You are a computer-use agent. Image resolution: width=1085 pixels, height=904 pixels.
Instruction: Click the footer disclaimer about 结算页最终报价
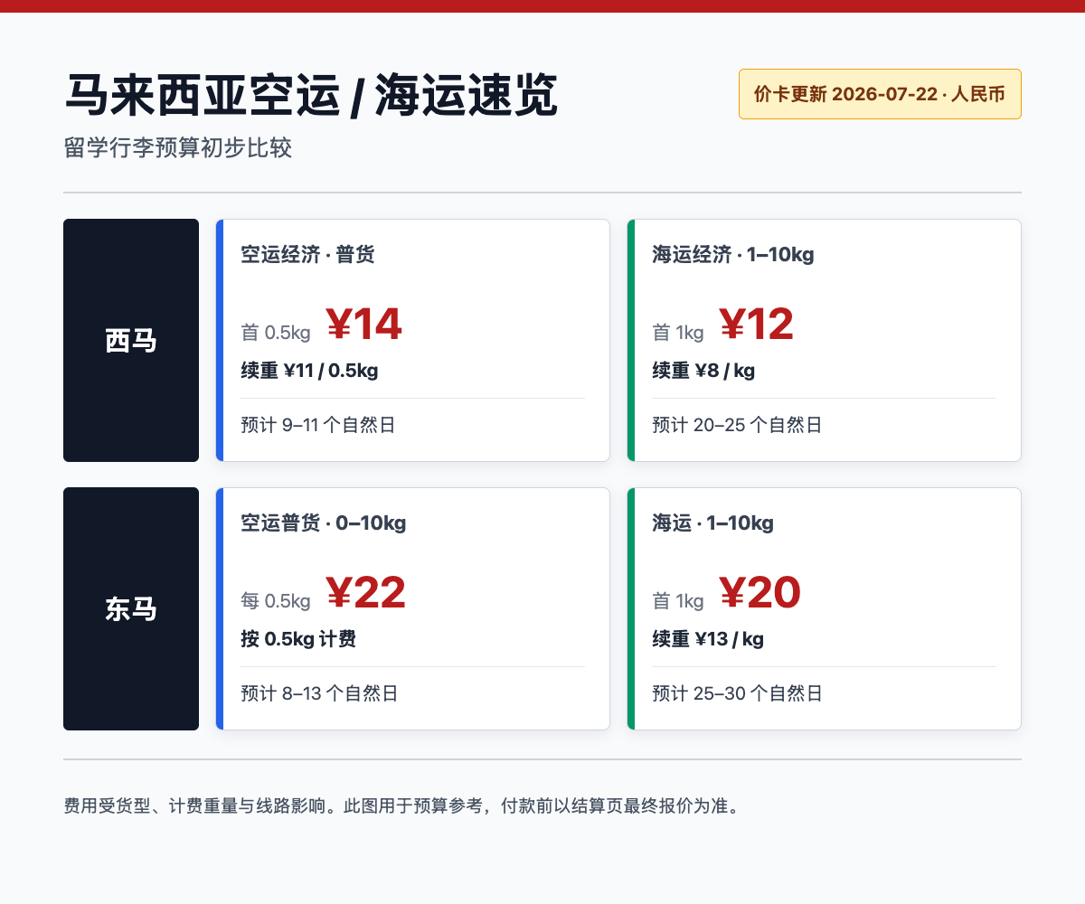pyautogui.click(x=403, y=805)
